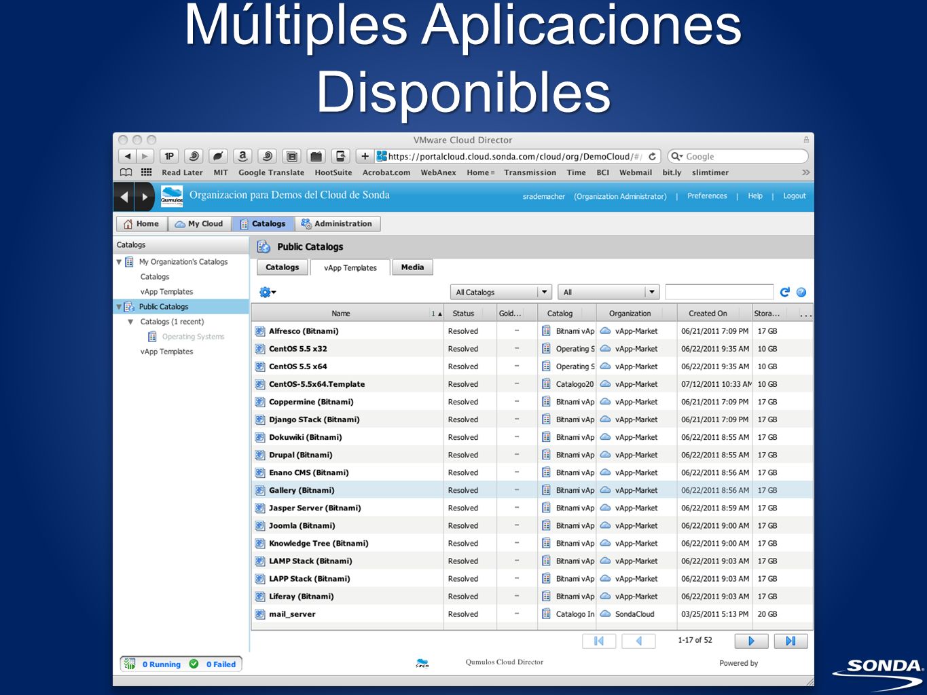Click the green check failed-tasks icon

click(194, 664)
